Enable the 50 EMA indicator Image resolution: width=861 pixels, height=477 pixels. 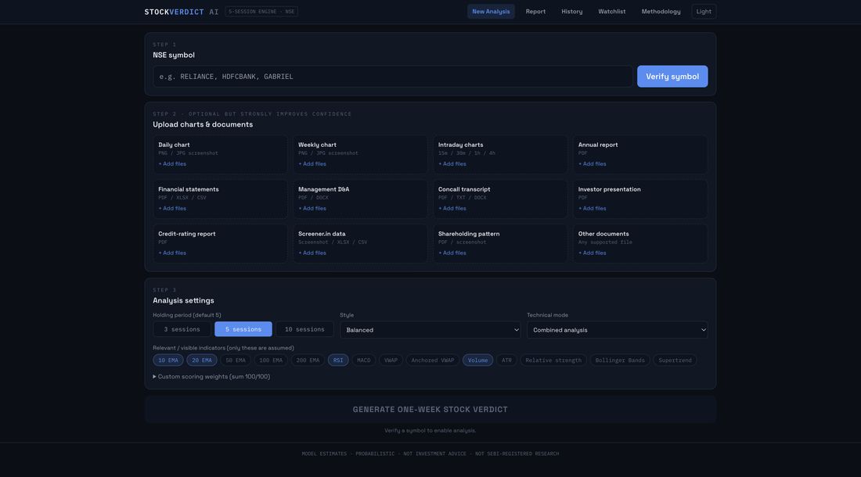tap(236, 360)
